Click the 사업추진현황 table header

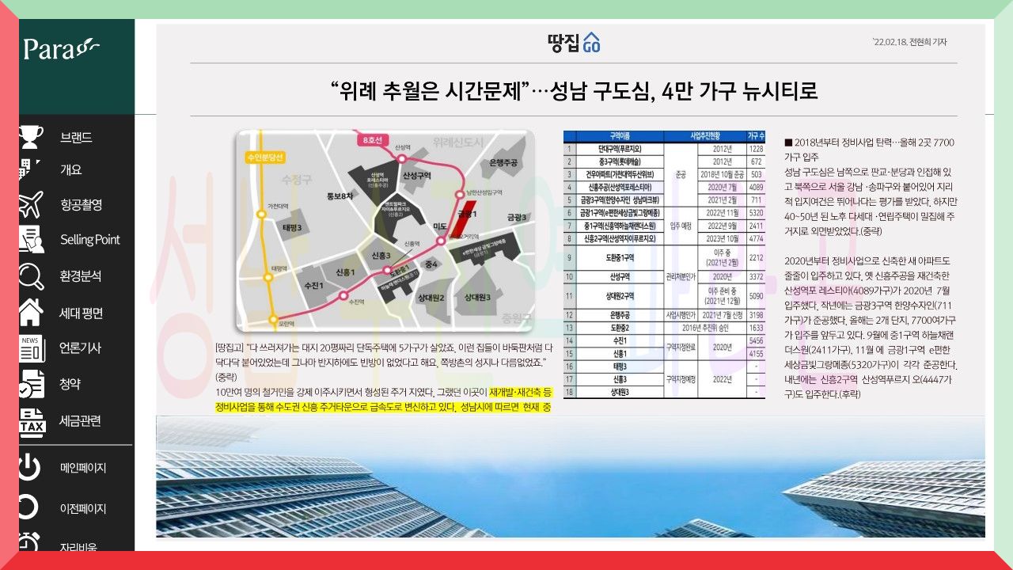coord(704,136)
